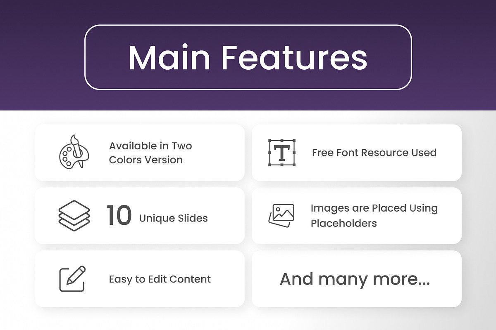Viewport: 496px width, 330px height.
Task: Click the large number 10
Action: [119, 215]
